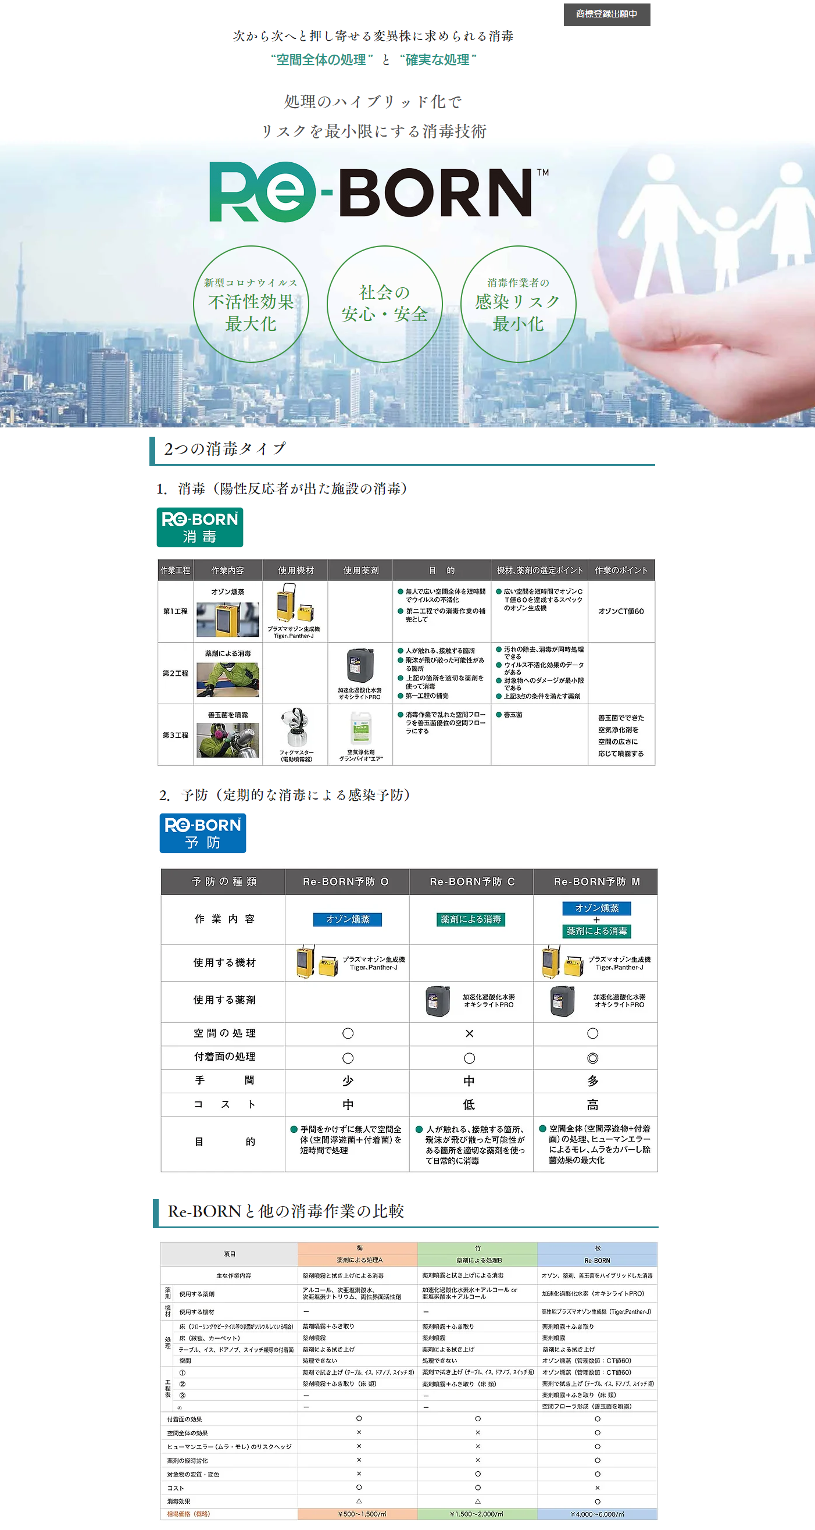Click the オゾン燻蒸 label under Re-BORN予防 O

(347, 919)
